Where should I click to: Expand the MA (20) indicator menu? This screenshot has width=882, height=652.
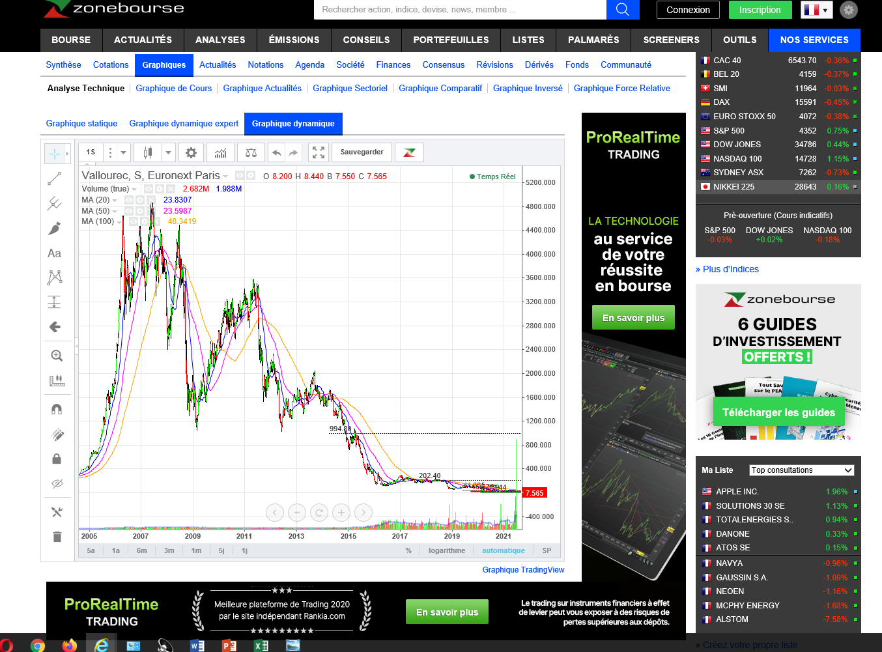coord(115,200)
